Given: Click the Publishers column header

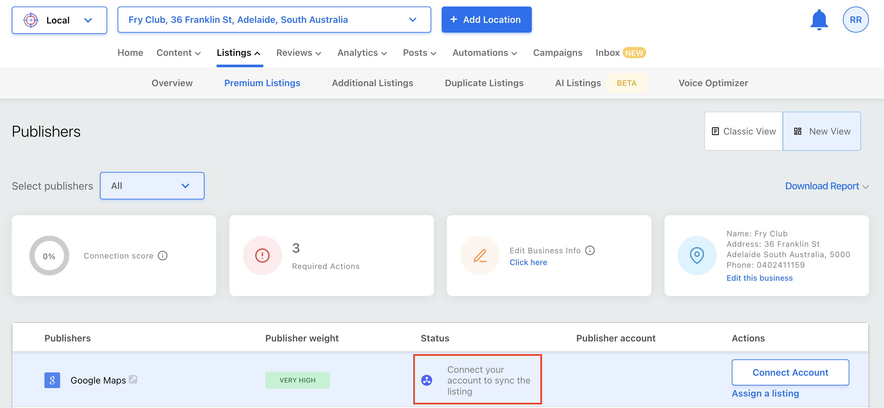Looking at the screenshot, I should pos(68,338).
